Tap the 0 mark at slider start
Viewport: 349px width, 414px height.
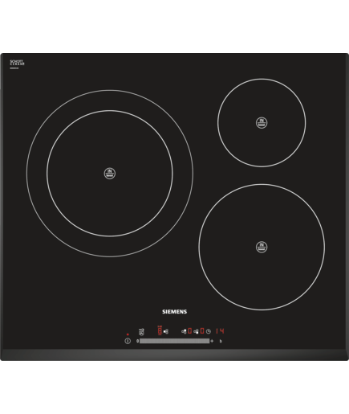coord(137,341)
